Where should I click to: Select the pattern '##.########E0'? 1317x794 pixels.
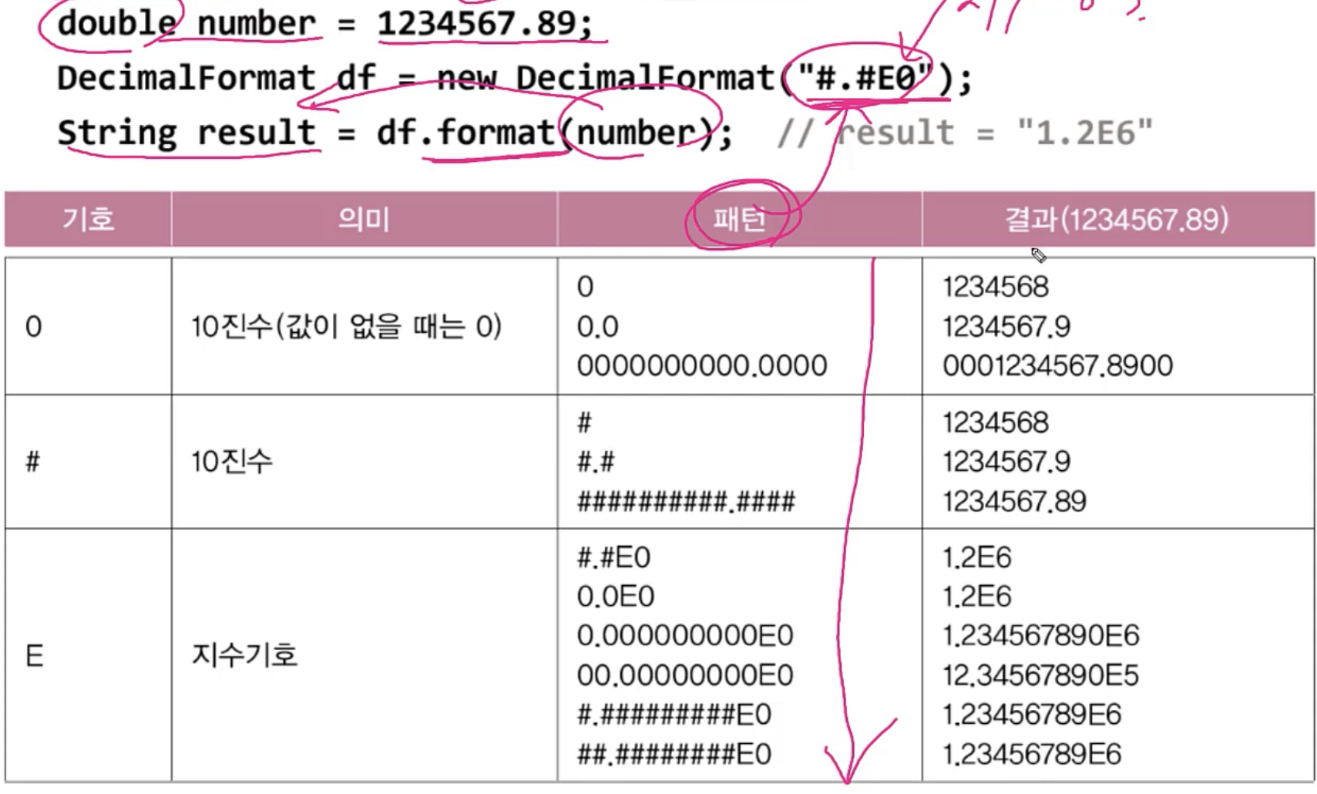coord(674,754)
